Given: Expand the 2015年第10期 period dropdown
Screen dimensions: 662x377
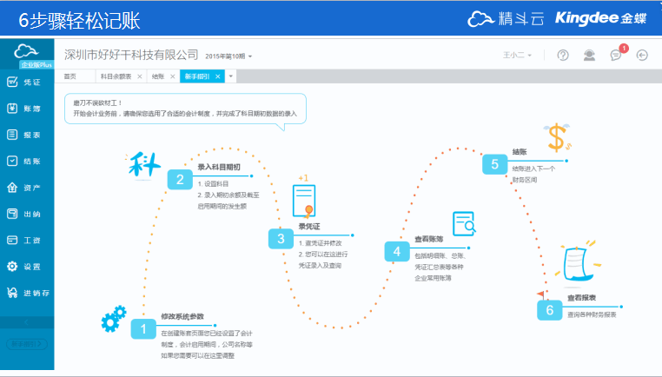Looking at the screenshot, I should [x=228, y=56].
